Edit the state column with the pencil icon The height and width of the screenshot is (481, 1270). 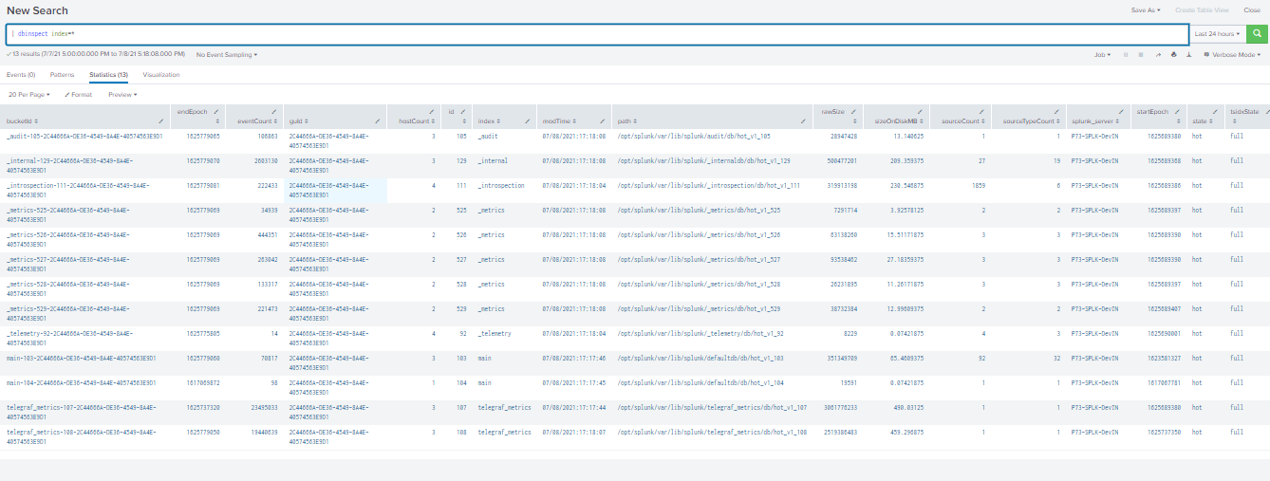1216,112
